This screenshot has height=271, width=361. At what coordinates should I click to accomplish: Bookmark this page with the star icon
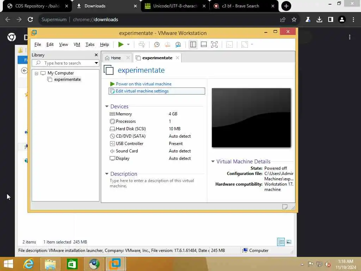294,20
